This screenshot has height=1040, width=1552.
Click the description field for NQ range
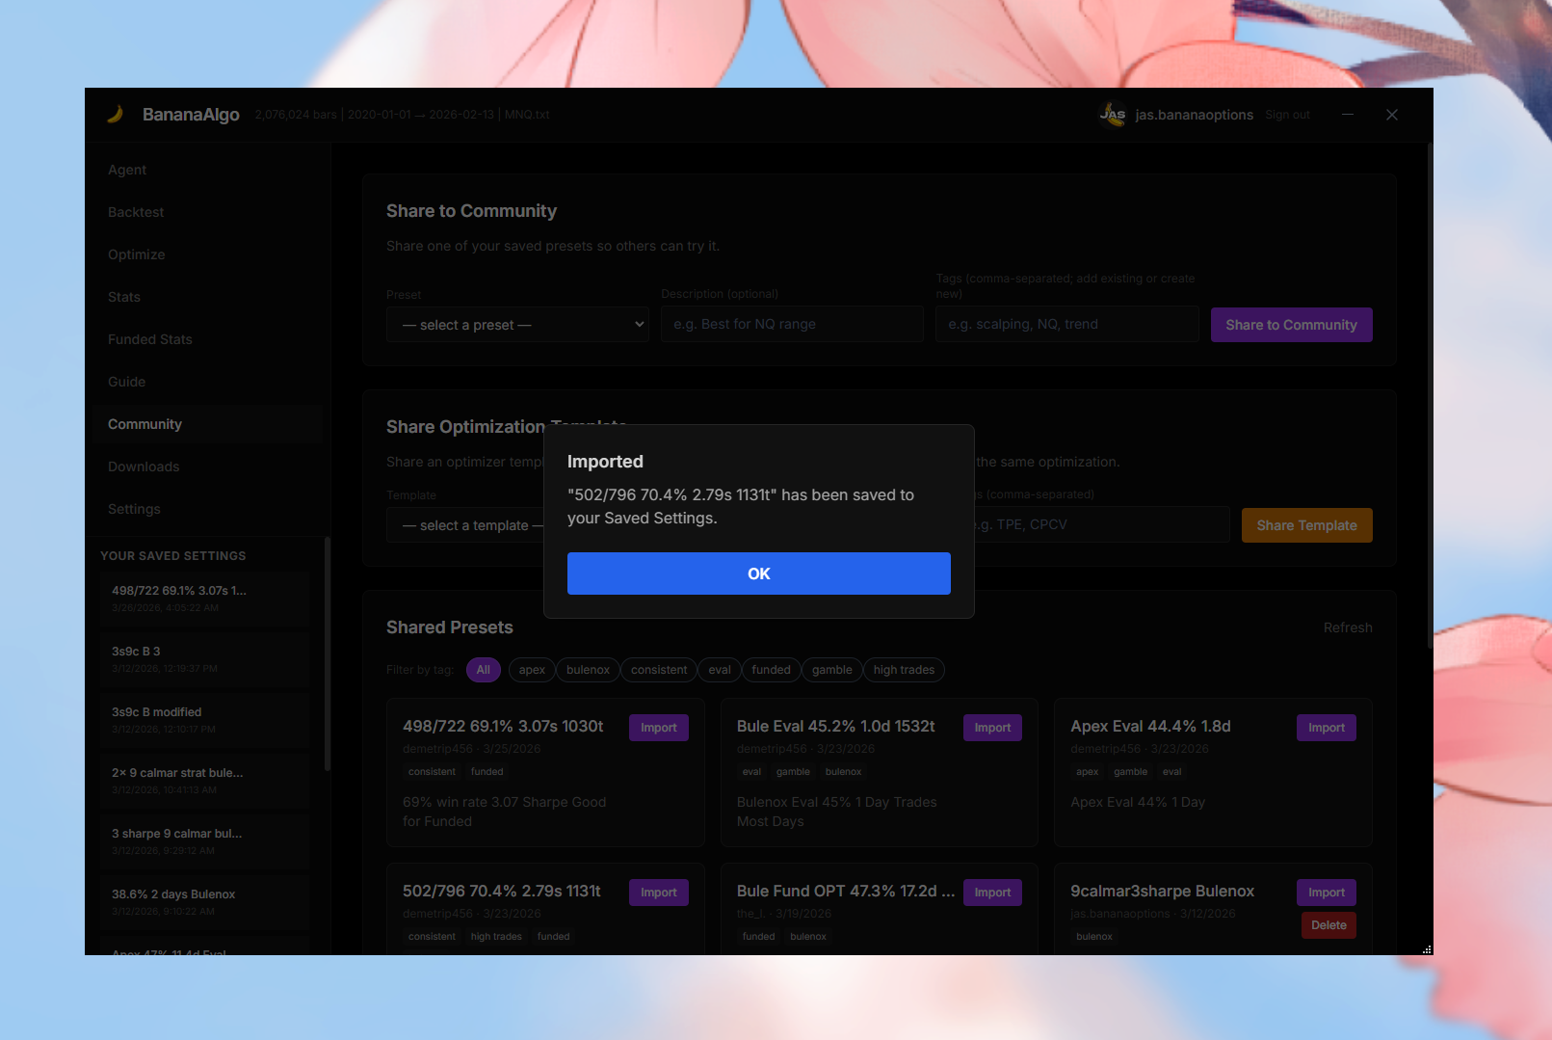pyautogui.click(x=791, y=323)
